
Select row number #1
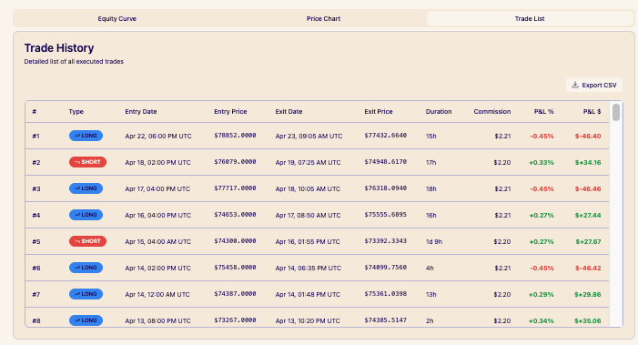[35, 136]
